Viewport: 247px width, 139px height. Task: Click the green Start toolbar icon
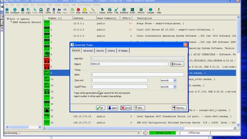(x=72, y=11)
